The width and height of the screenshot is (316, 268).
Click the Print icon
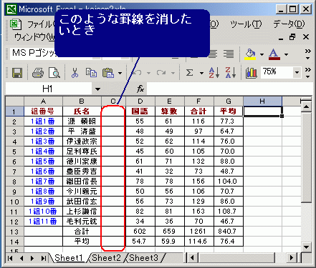[38, 73]
